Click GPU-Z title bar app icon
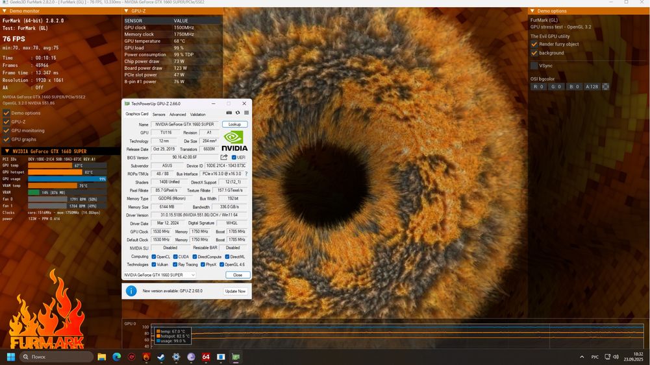The image size is (650, 365). 127,104
